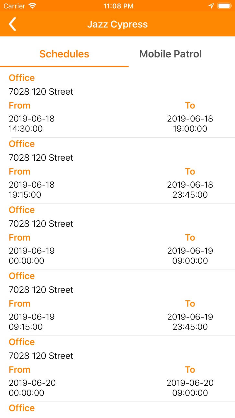The height and width of the screenshot is (418, 235).
Task: Select shift ending 2019-06-18 23:45:00
Action: coord(190,190)
